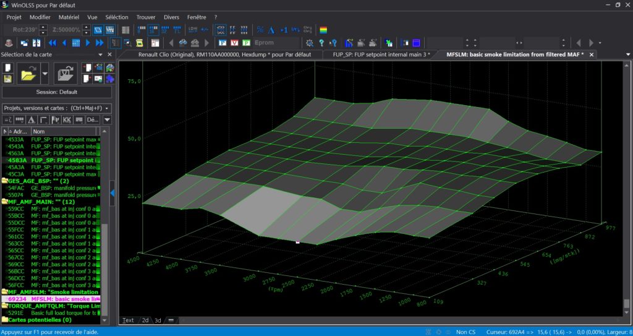This screenshot has height=336, width=633.
Task: Toggle the tree hierarchy panel button
Action: pos(116,43)
